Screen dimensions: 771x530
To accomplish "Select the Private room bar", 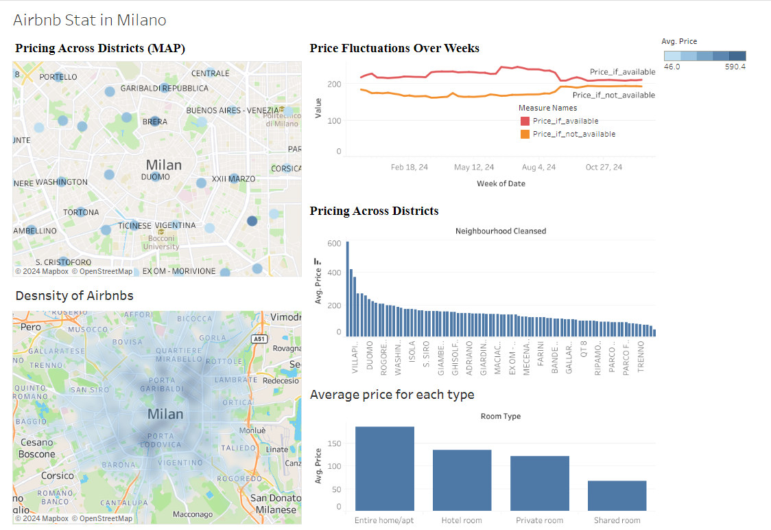I will pos(539,483).
